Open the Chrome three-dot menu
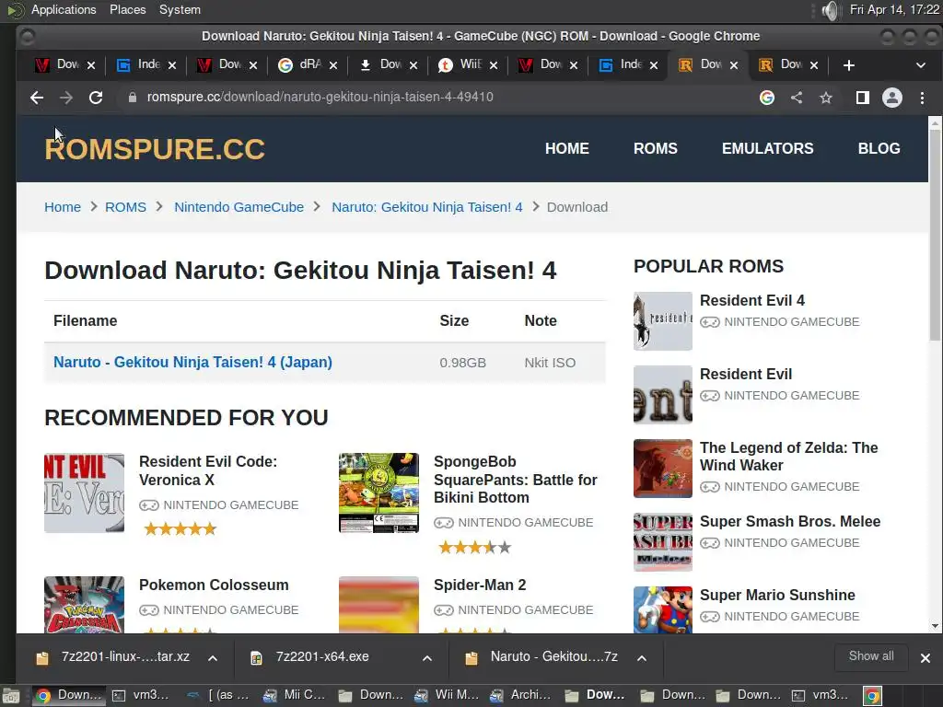The height and width of the screenshot is (707, 943). tap(922, 98)
